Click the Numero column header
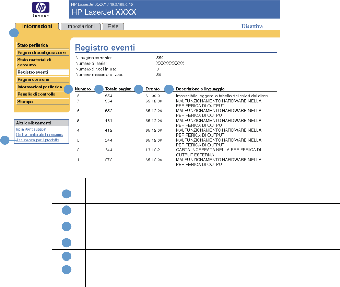340x287 pixels. pos(83,89)
